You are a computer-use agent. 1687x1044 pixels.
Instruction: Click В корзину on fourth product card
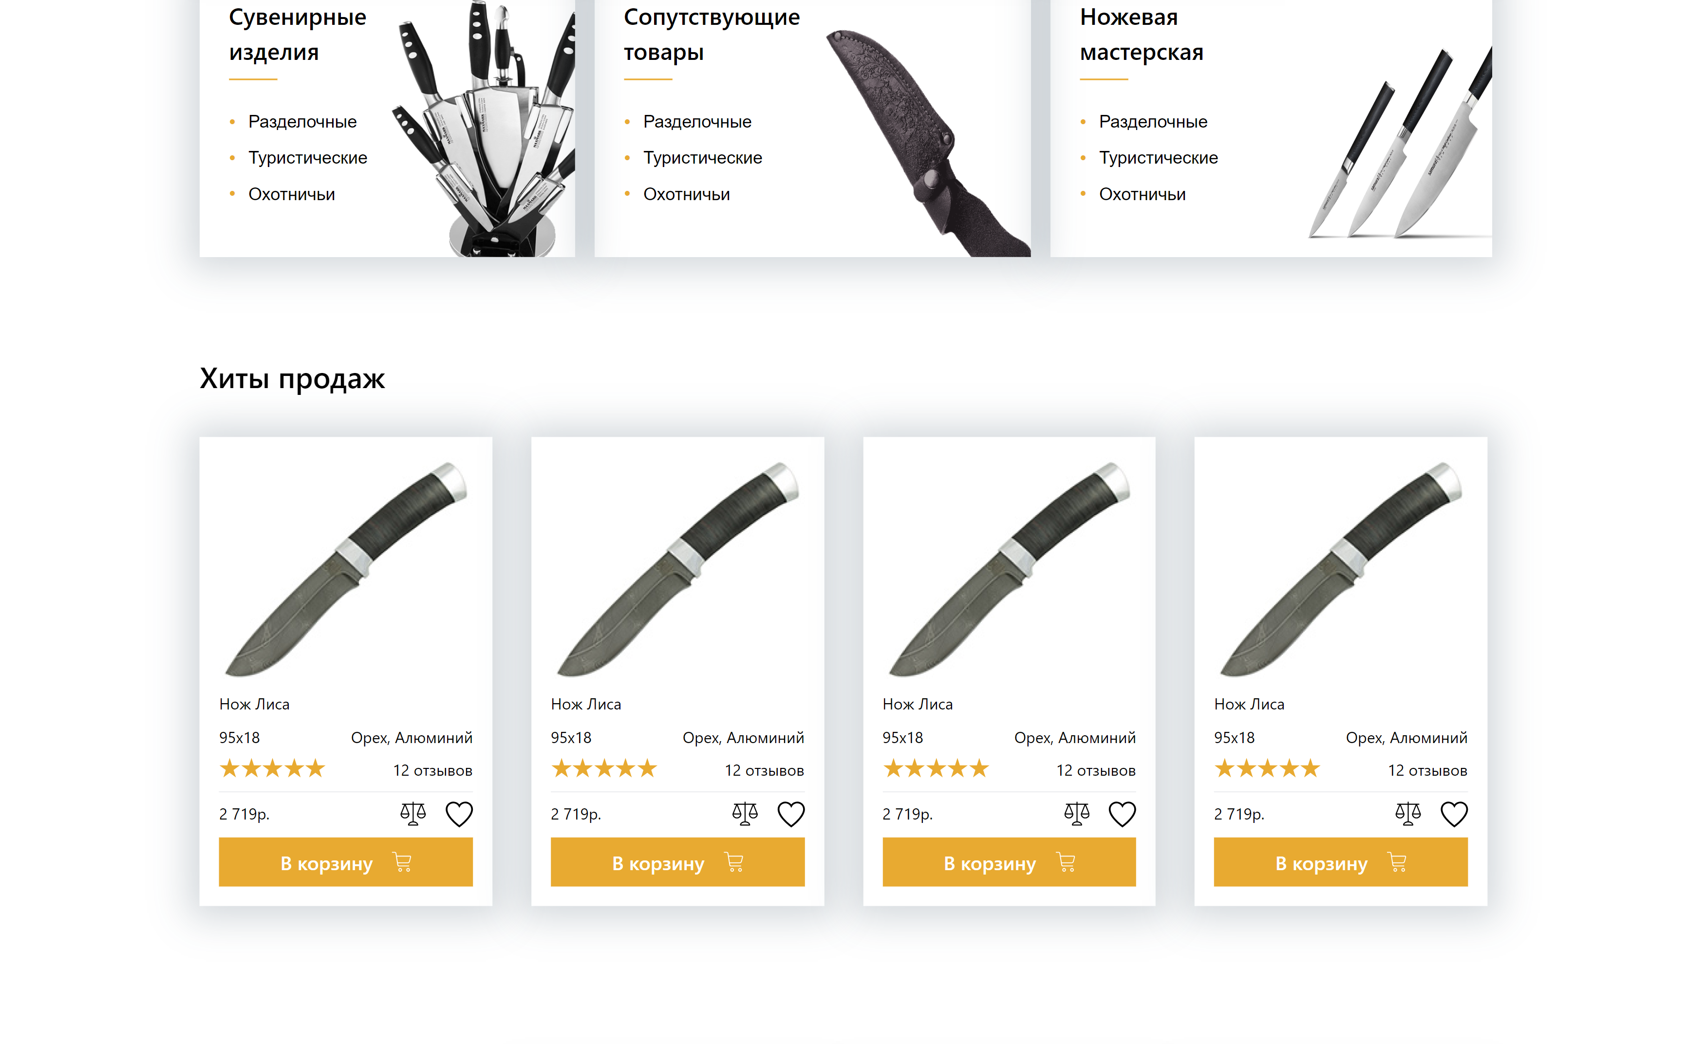click(x=1340, y=862)
